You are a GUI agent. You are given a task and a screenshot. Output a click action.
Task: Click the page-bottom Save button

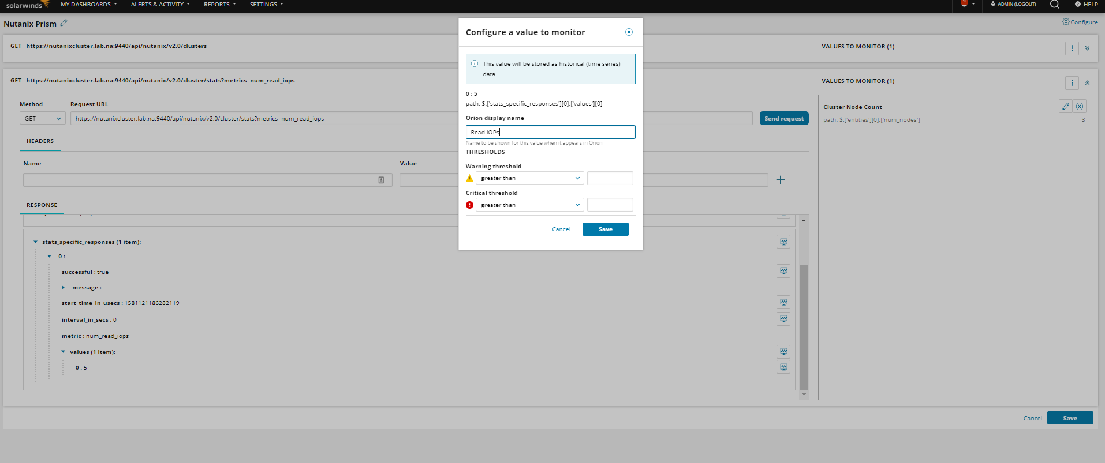point(1070,418)
